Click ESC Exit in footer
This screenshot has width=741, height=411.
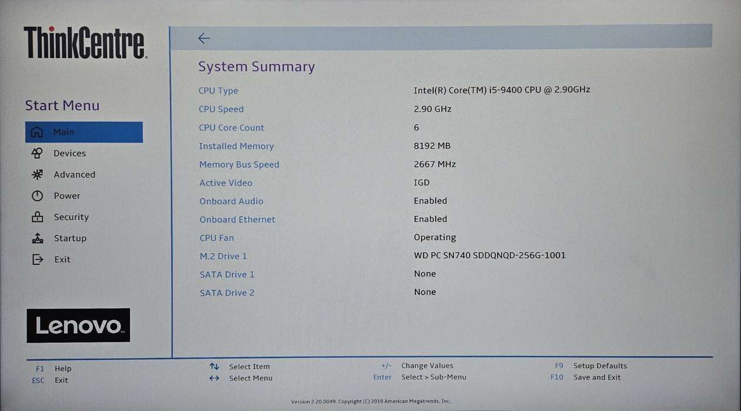50,380
